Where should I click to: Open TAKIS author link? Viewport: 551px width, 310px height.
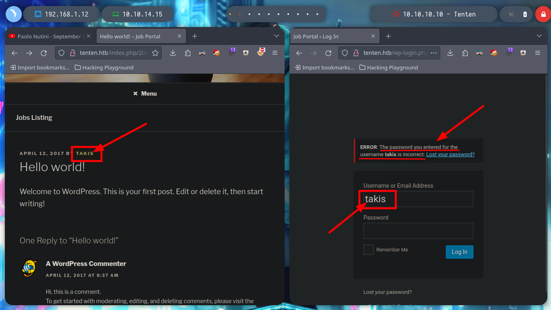[85, 153]
